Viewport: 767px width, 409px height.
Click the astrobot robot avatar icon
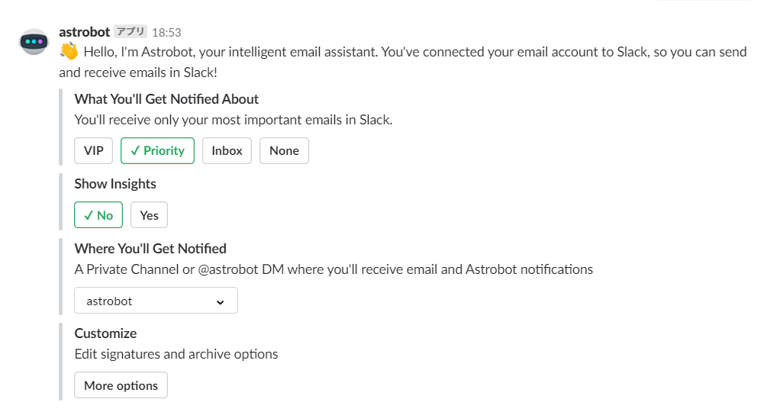click(34, 41)
